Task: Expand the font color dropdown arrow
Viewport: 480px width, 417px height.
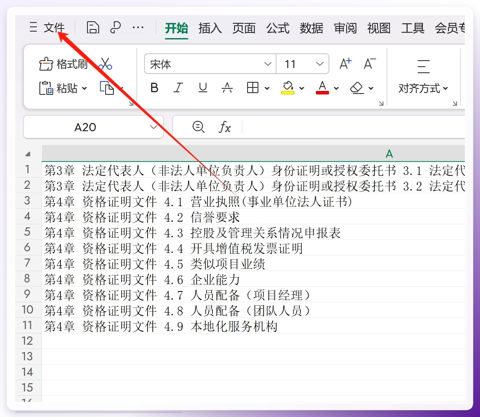Action: click(336, 88)
